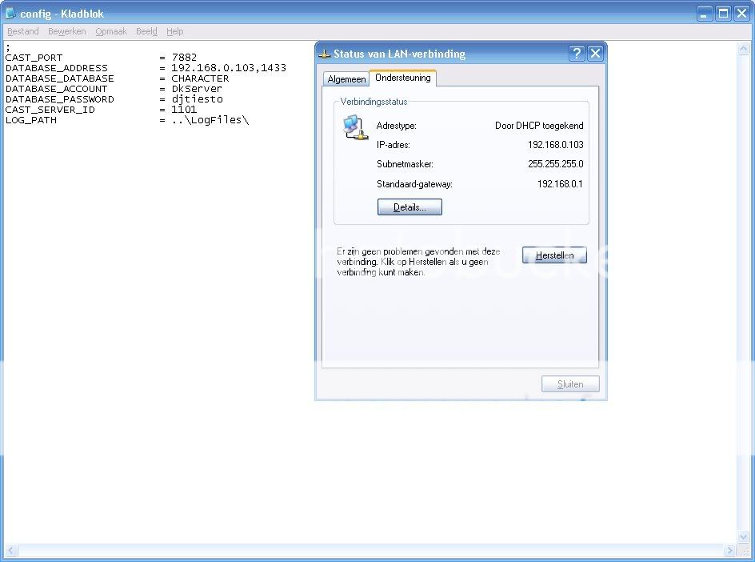Open the Bestand menu
This screenshot has height=562, width=755.
tap(23, 31)
